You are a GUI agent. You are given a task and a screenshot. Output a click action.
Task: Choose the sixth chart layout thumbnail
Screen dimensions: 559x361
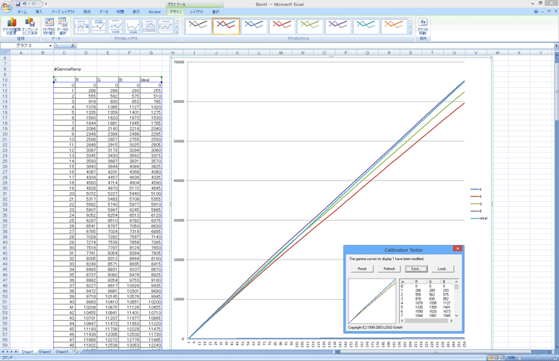point(166,27)
